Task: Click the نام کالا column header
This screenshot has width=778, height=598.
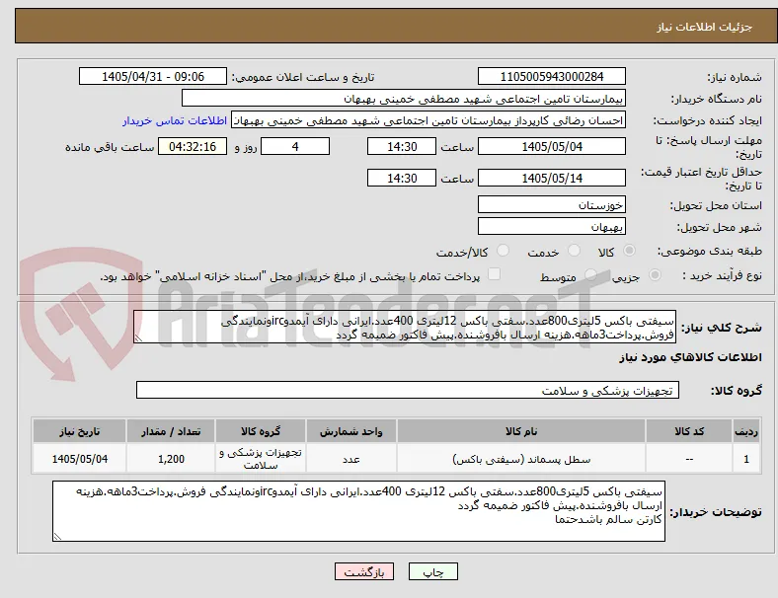Action: (x=521, y=431)
